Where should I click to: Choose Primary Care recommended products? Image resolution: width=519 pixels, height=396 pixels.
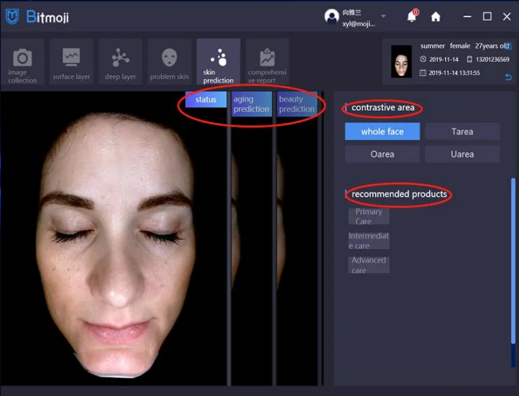click(x=369, y=216)
